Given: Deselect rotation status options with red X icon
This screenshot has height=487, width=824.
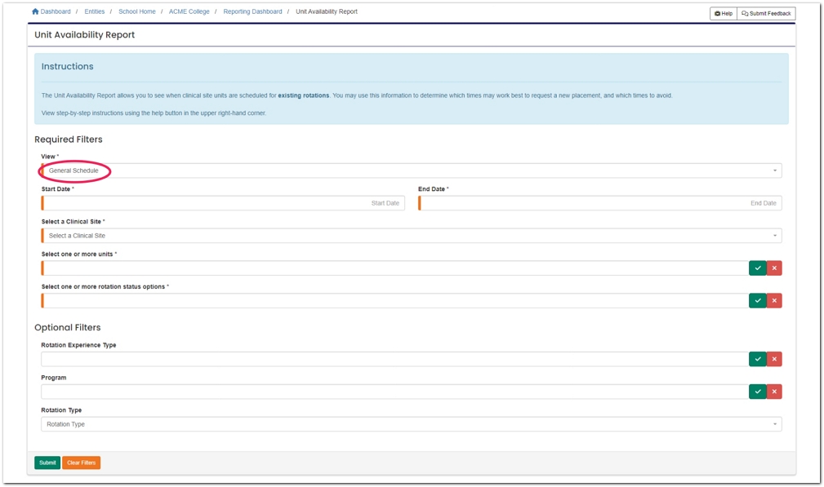Looking at the screenshot, I should (x=773, y=300).
